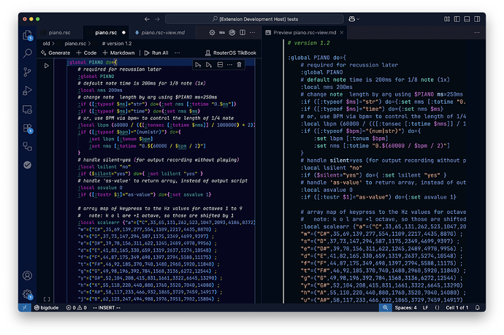The image size is (504, 335).
Task: Click the remote window status bar icon
Action: (24, 308)
